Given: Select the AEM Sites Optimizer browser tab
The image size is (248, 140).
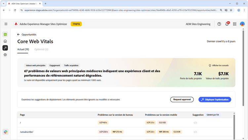Looking at the screenshot, I should point(24,4).
